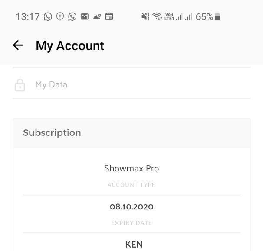Open the My Data menu entry
263x251 pixels.
click(x=131, y=85)
